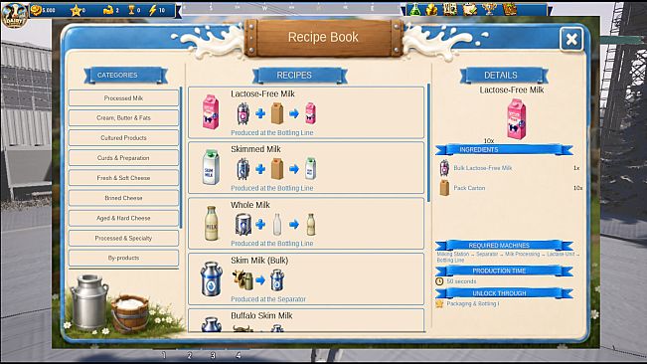Click hotbar slot number 1
Viewport: 647px width, 364px height.
pyautogui.click(x=164, y=355)
